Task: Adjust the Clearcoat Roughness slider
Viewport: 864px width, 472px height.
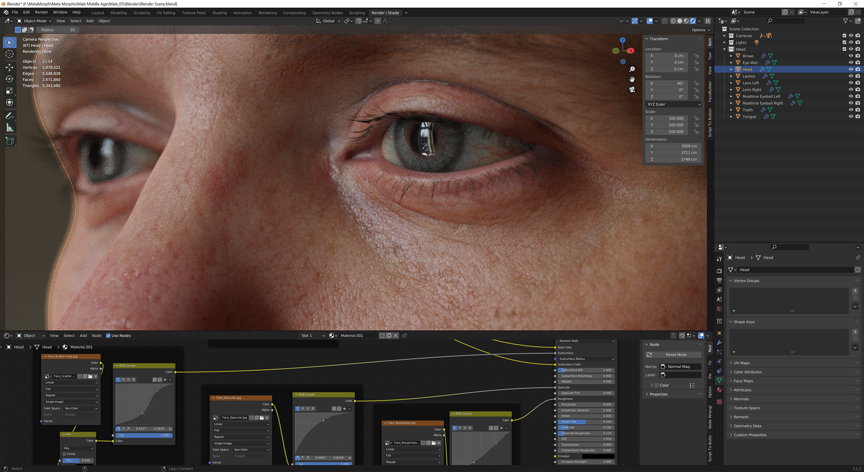Action: (x=585, y=433)
